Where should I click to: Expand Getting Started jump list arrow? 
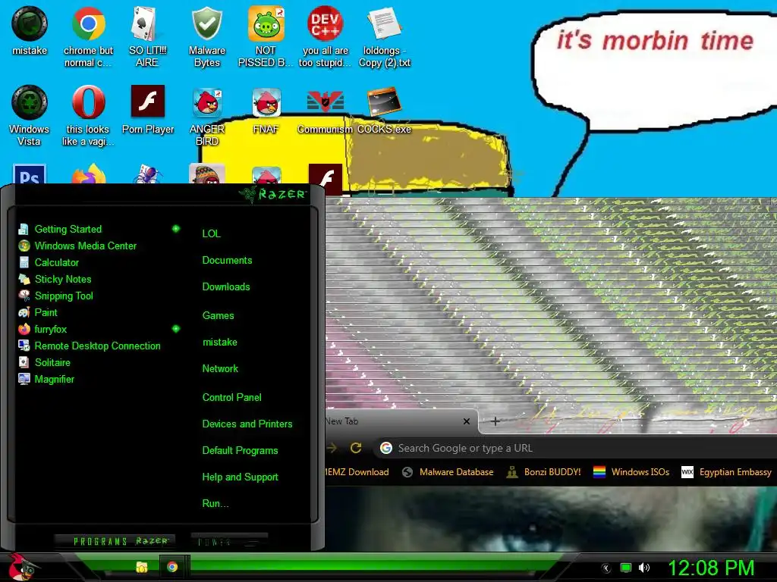[176, 229]
